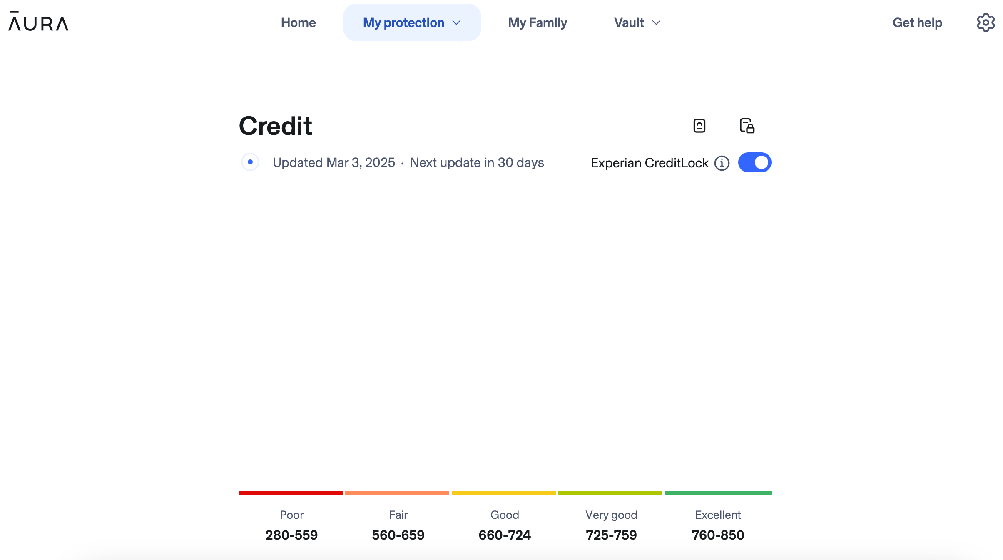Open the My Family tab
The height and width of the screenshot is (560, 1003).
point(537,22)
